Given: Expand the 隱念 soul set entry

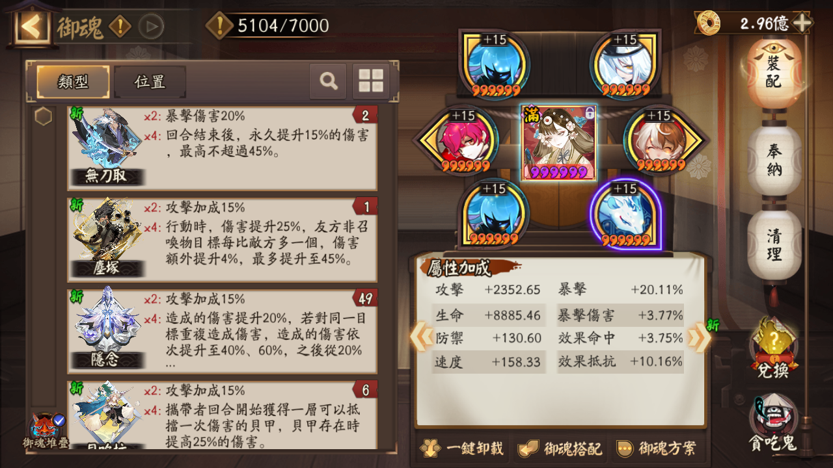Looking at the screenshot, I should (x=222, y=331).
